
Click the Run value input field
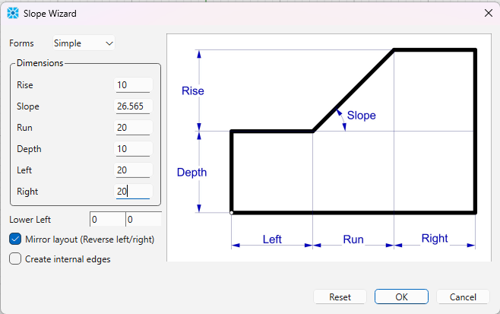pyautogui.click(x=133, y=128)
